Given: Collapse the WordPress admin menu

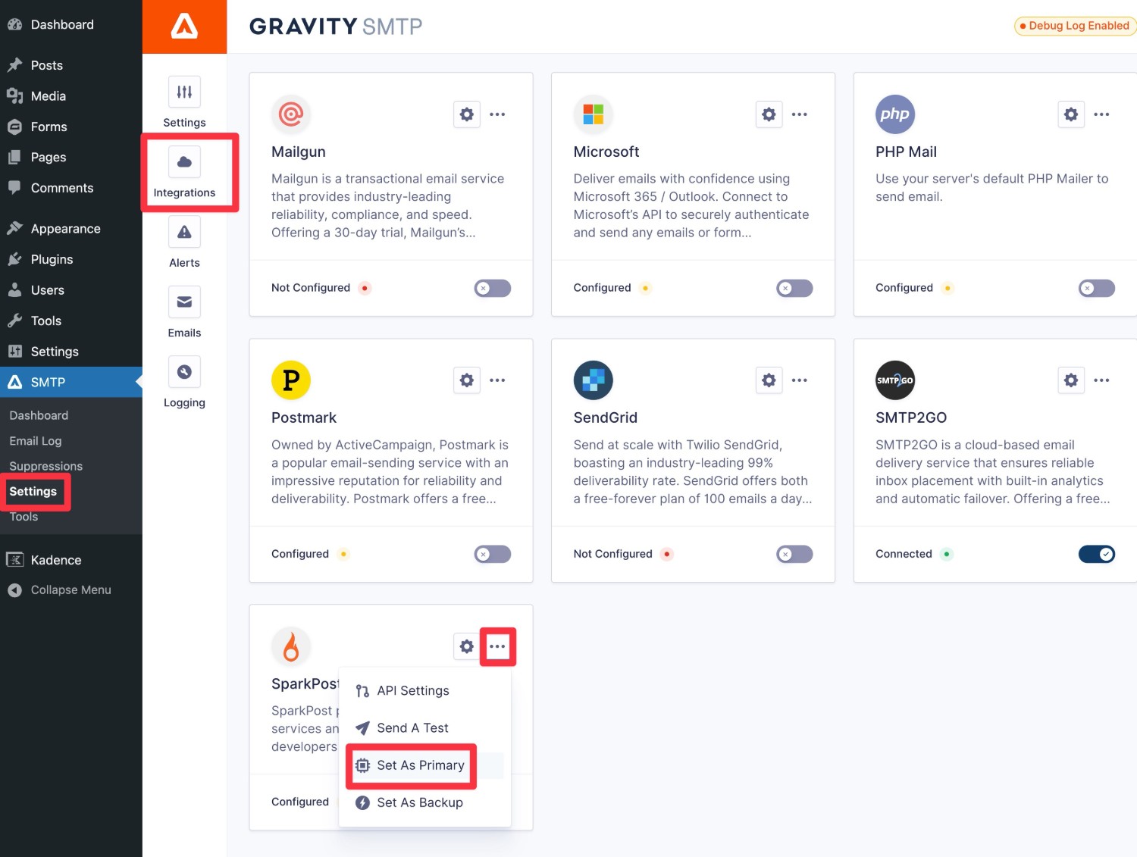Looking at the screenshot, I should pos(71,590).
